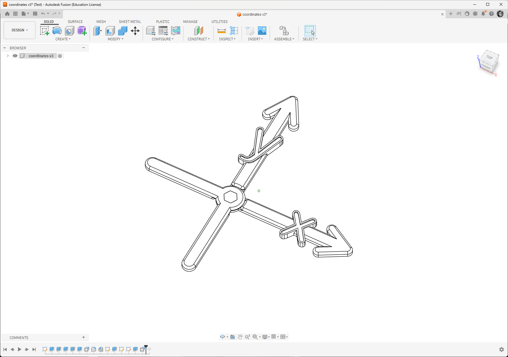This screenshot has height=357, width=508.
Task: Click the Insert image icon
Action: pos(262,31)
